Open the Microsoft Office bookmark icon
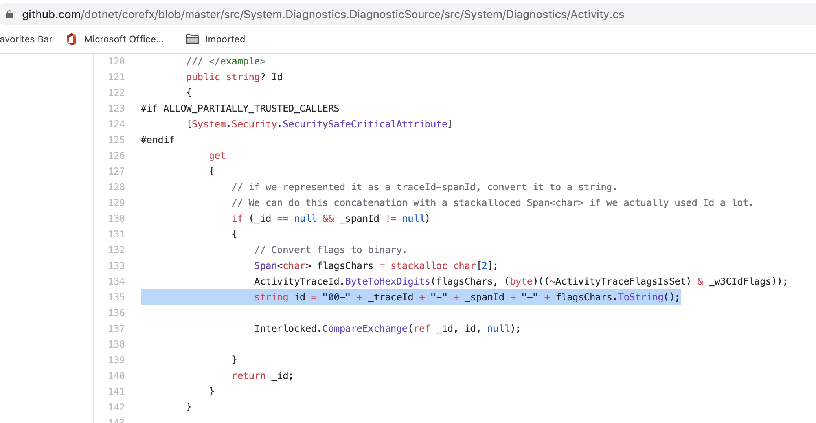The image size is (816, 423). tap(71, 39)
